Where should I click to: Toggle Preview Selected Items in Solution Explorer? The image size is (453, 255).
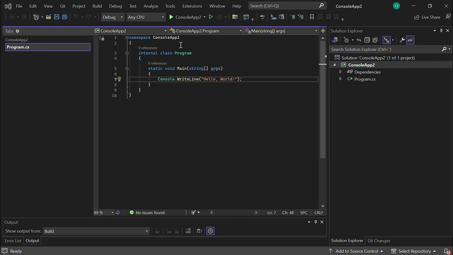(x=410, y=40)
